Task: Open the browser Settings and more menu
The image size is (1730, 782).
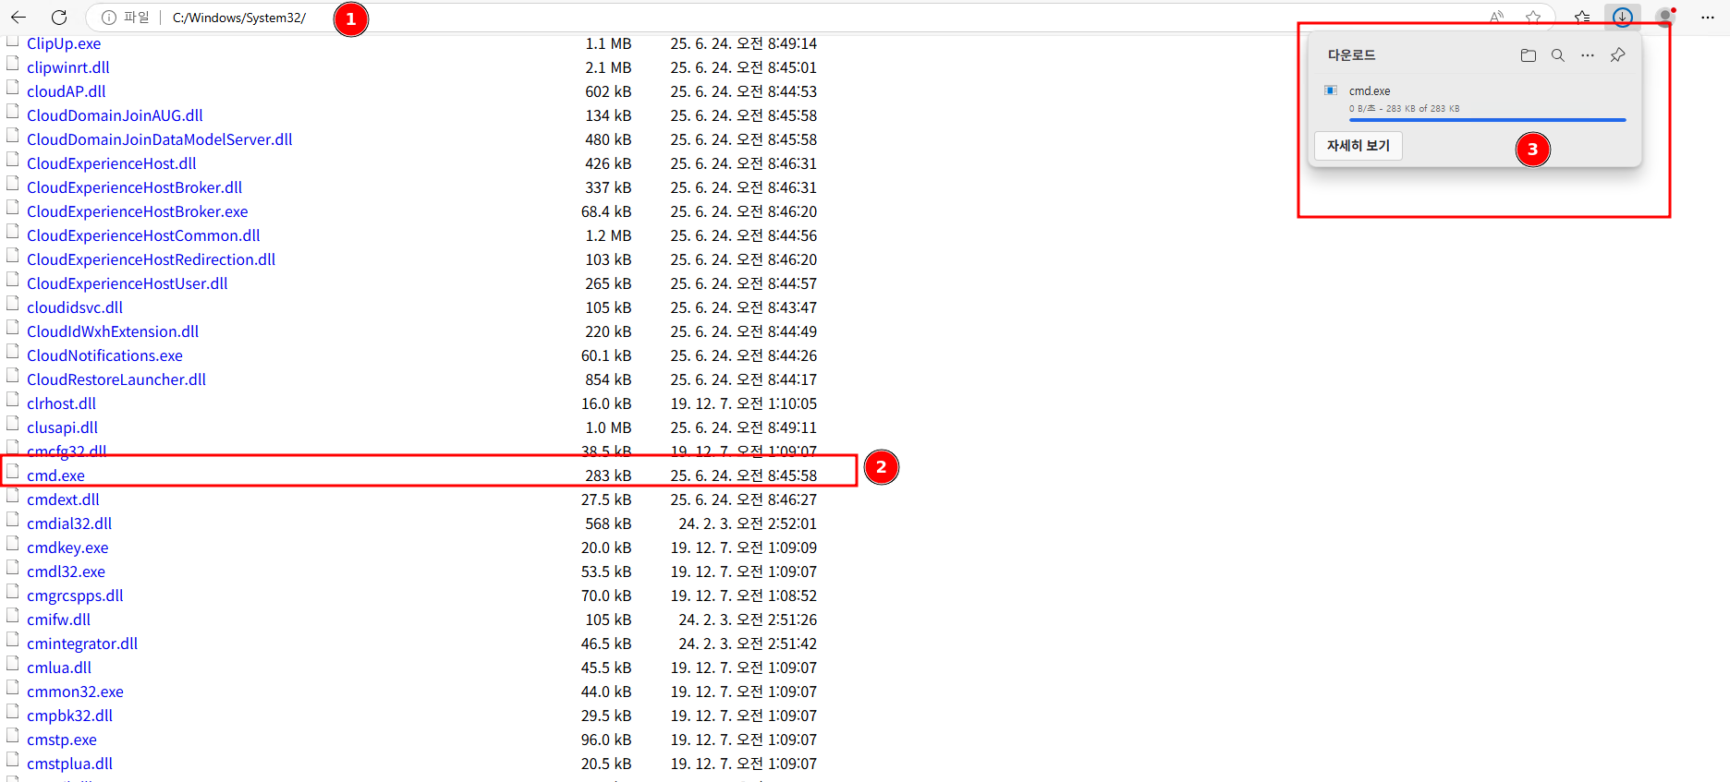Action: 1708,17
